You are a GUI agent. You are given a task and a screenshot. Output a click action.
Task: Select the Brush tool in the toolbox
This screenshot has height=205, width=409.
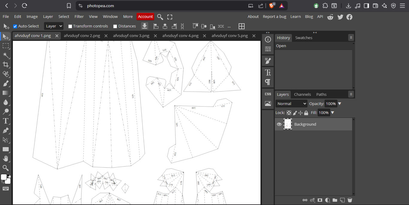pos(6,83)
